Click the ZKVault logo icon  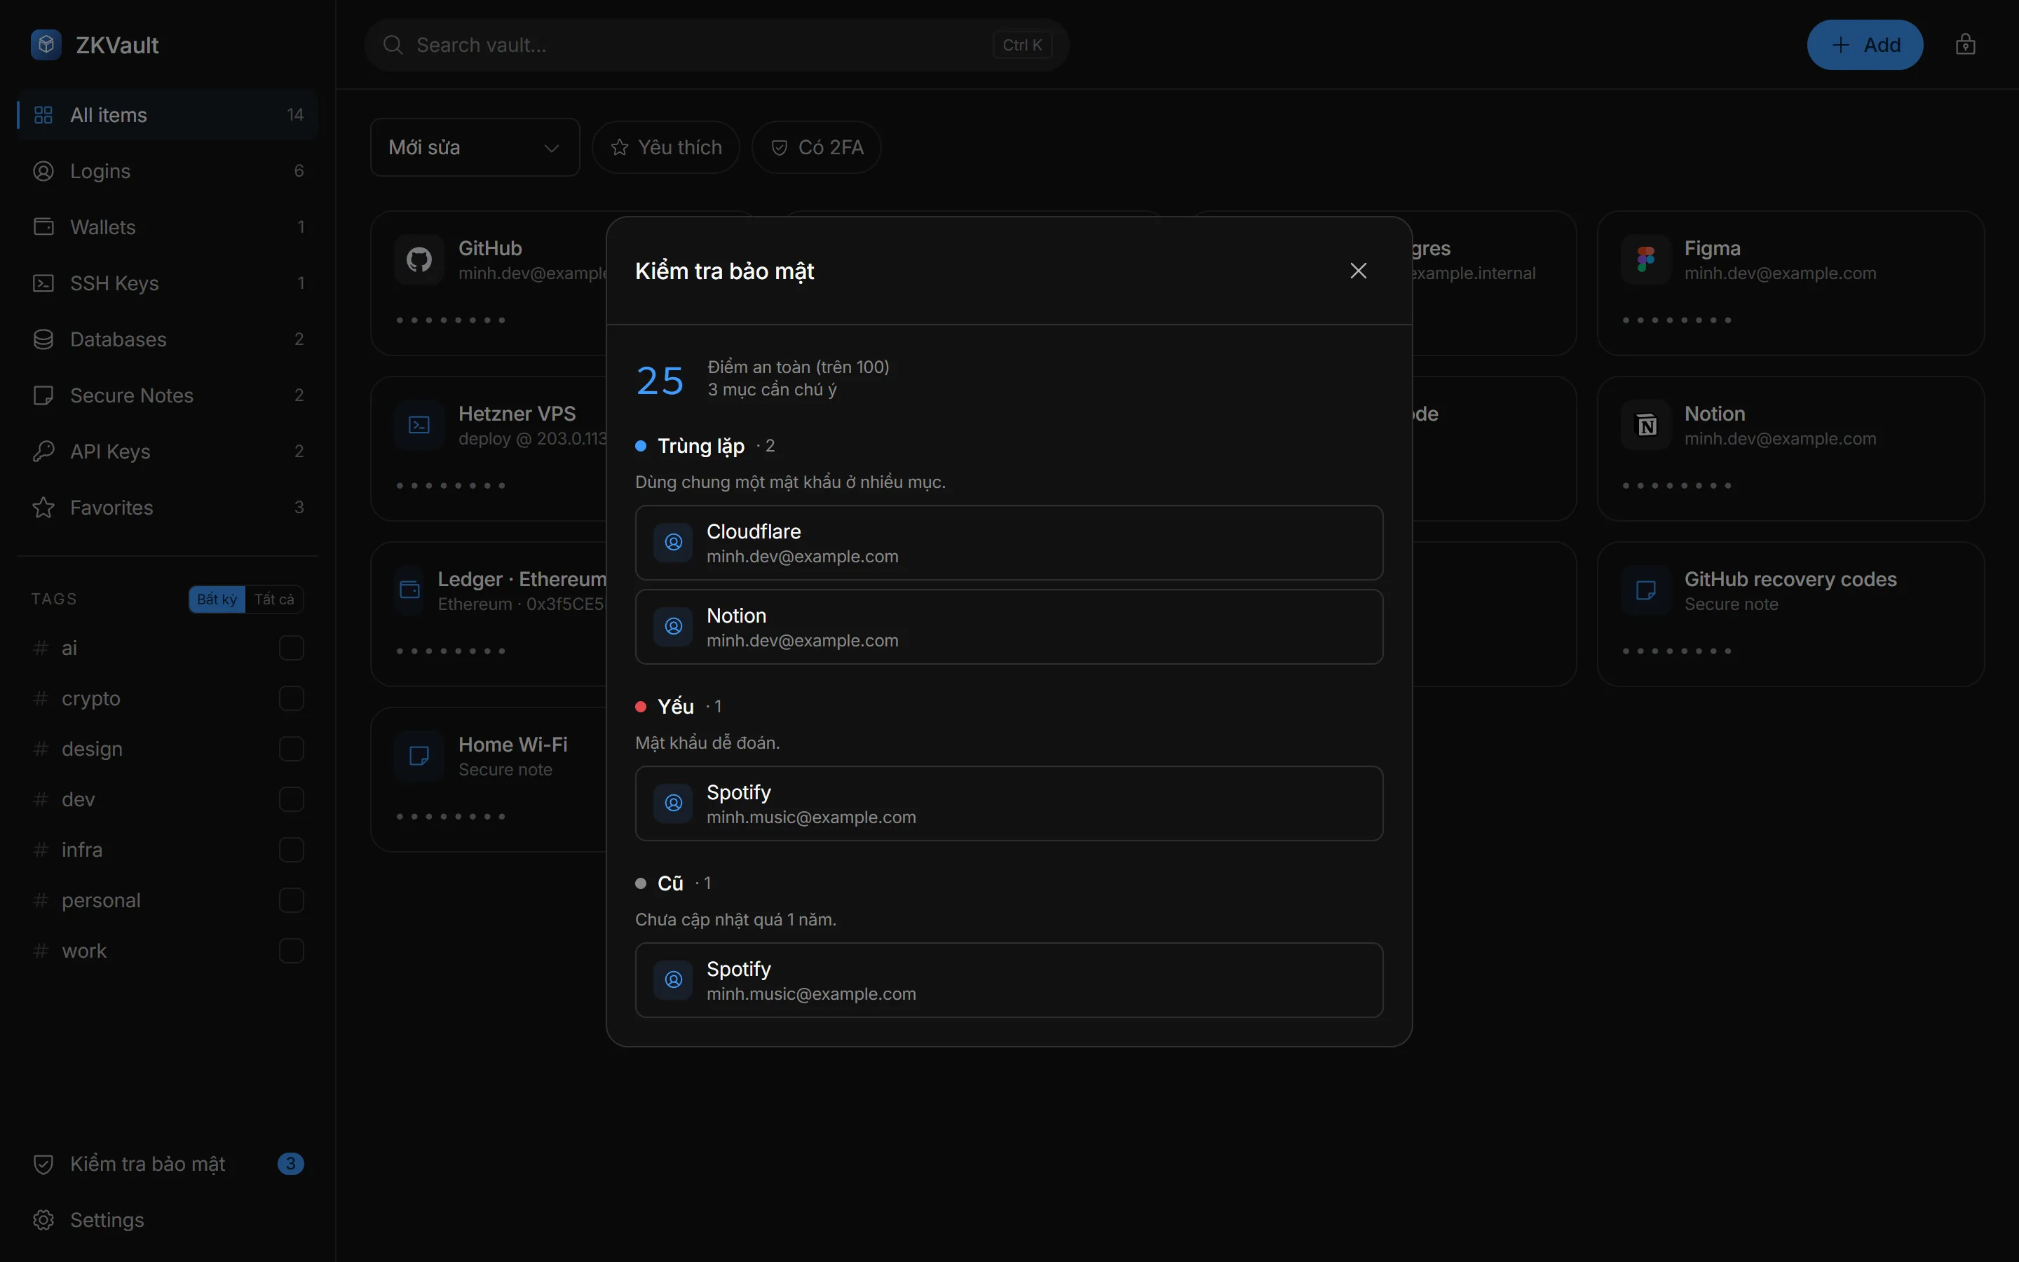click(46, 44)
